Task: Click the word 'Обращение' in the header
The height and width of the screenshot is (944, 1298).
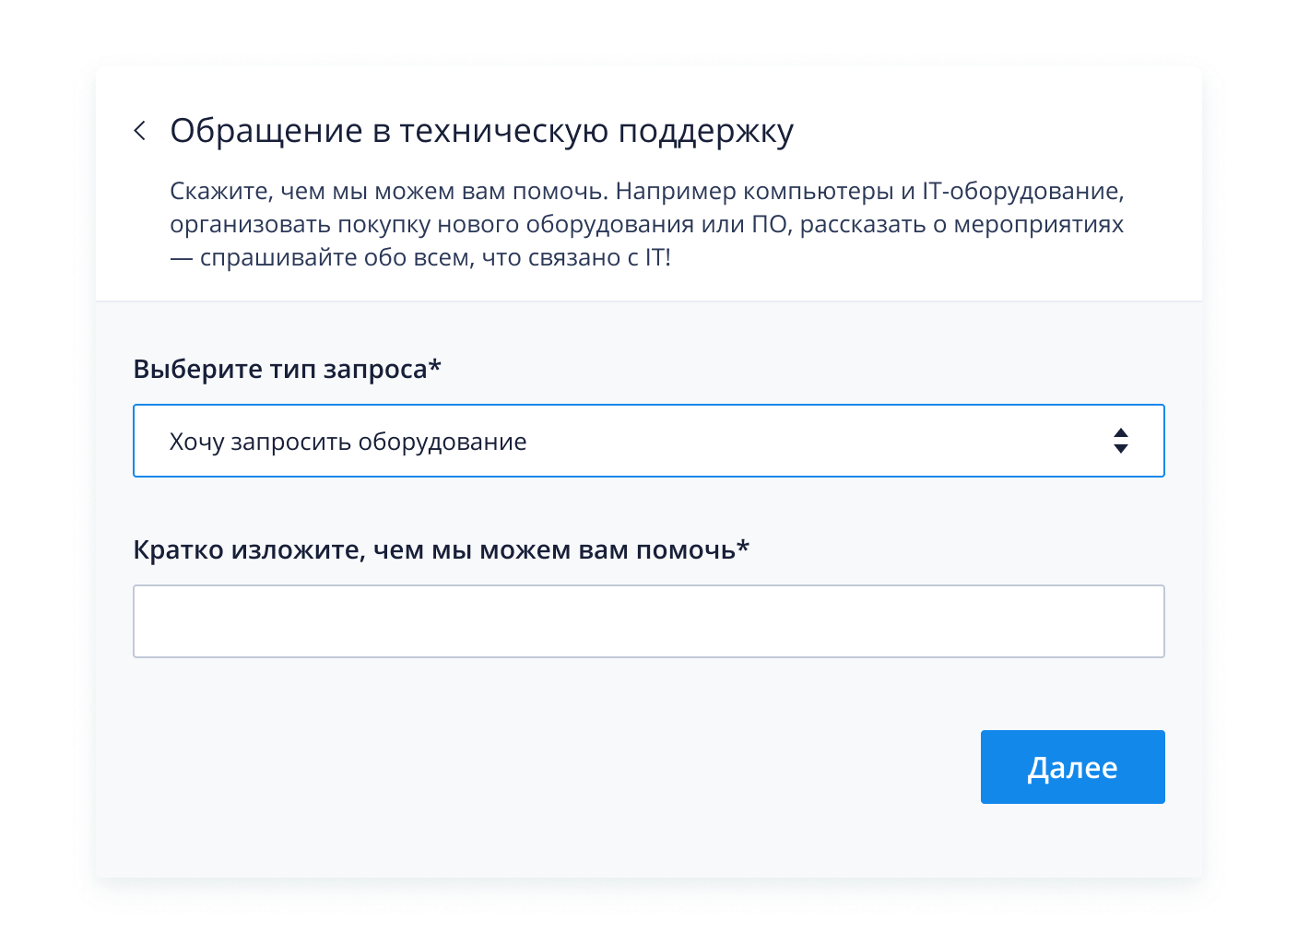Action: click(x=266, y=132)
